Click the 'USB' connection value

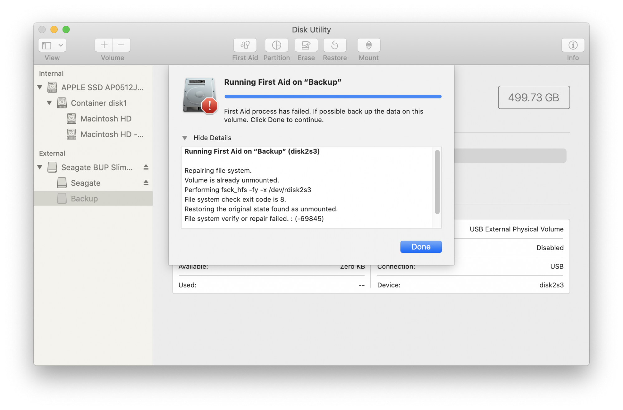click(x=557, y=267)
